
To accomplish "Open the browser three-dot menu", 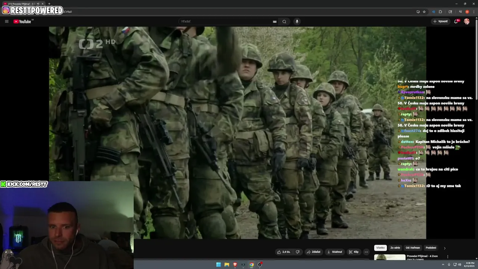I will pyautogui.click(x=474, y=12).
